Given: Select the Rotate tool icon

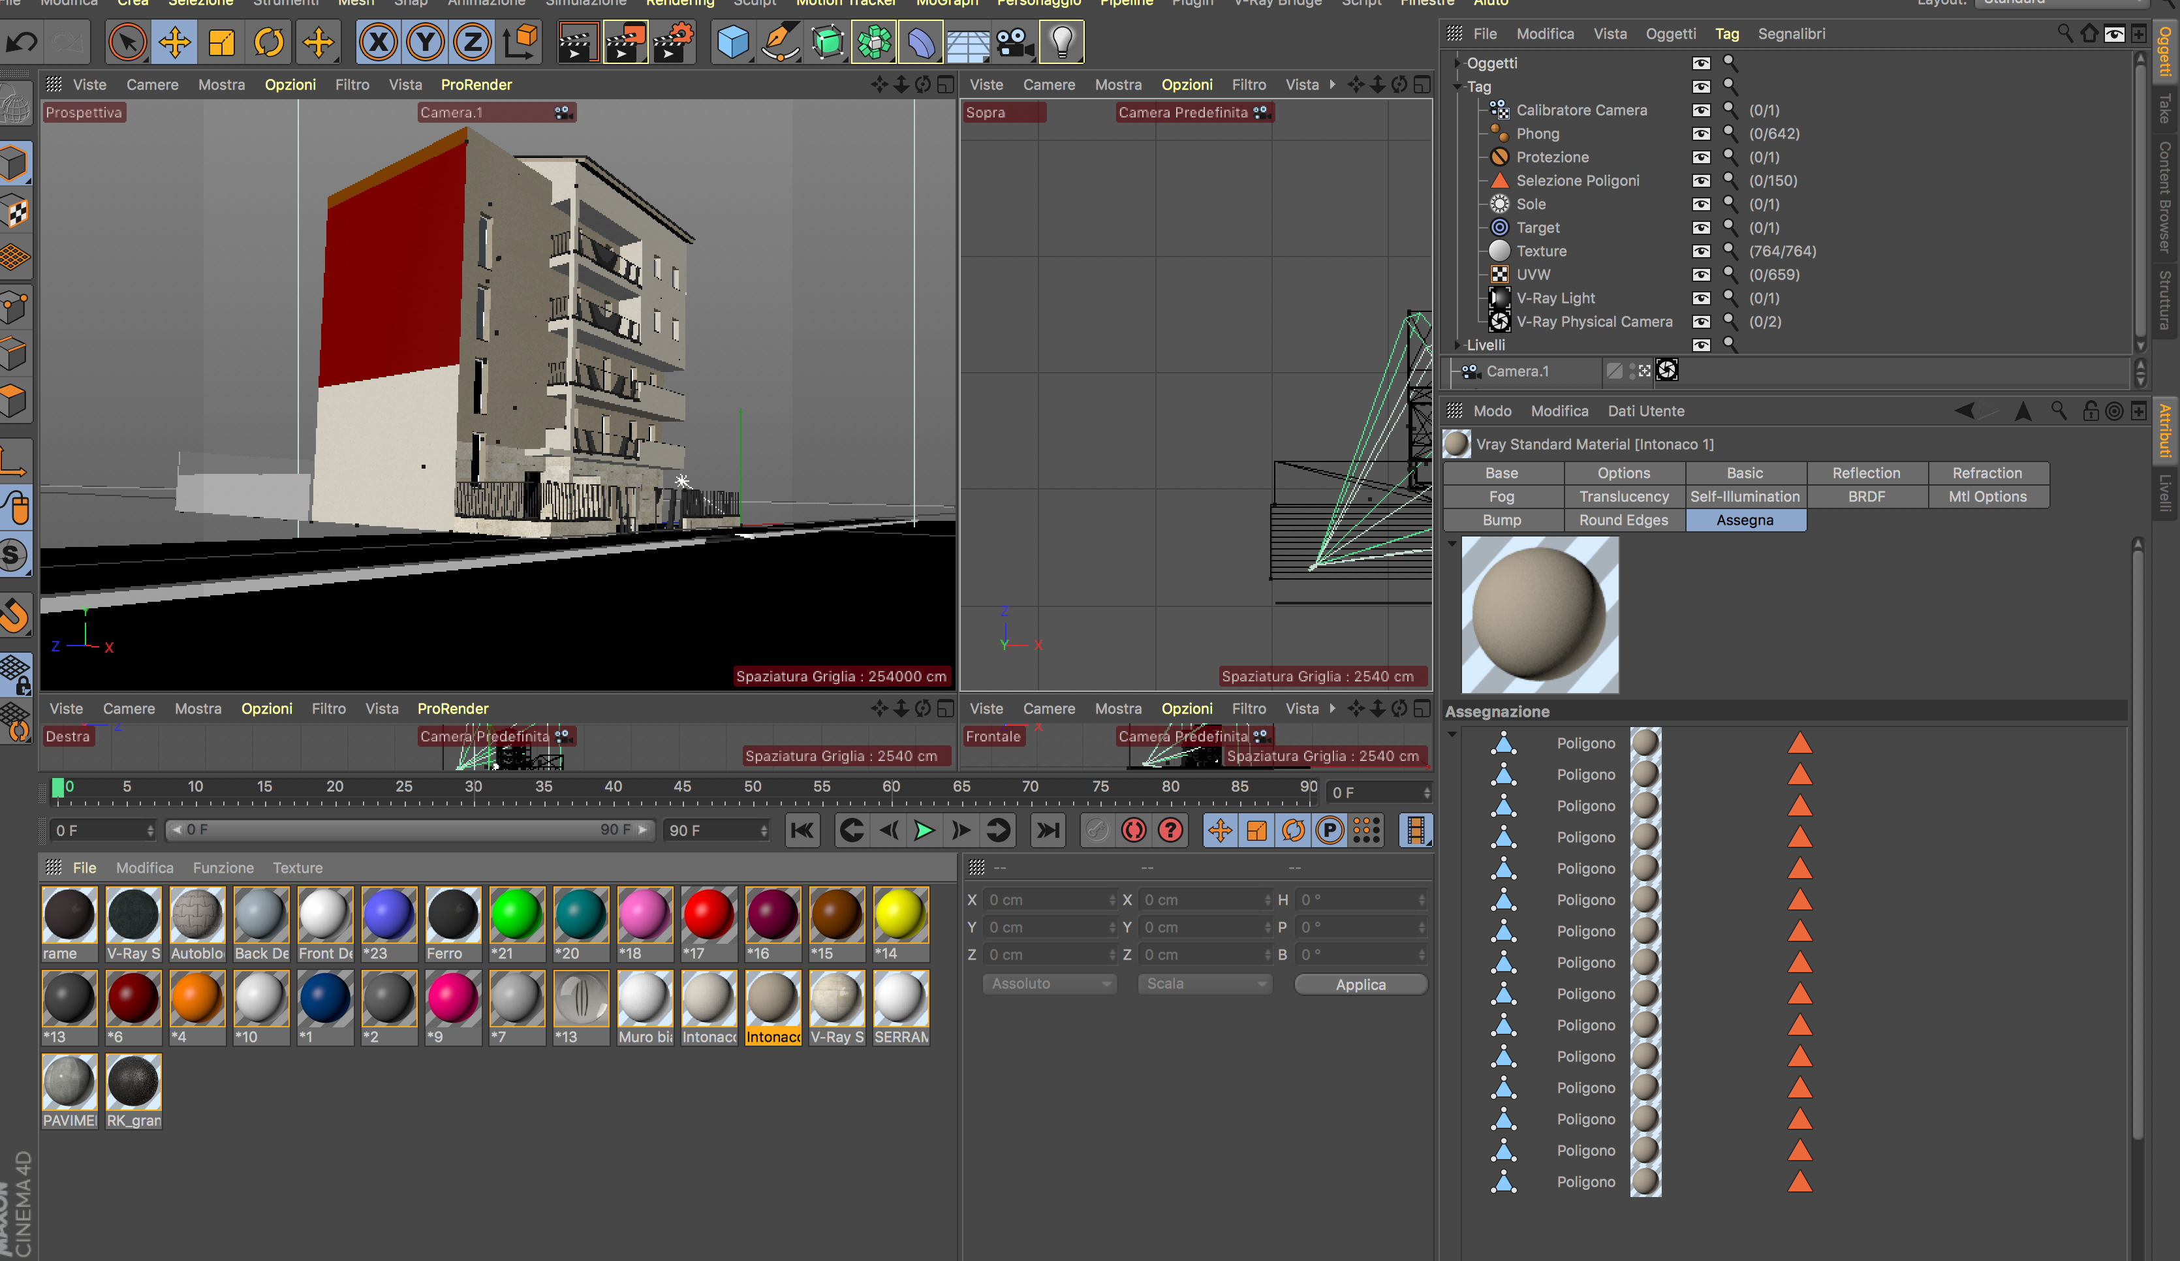Looking at the screenshot, I should 268,42.
